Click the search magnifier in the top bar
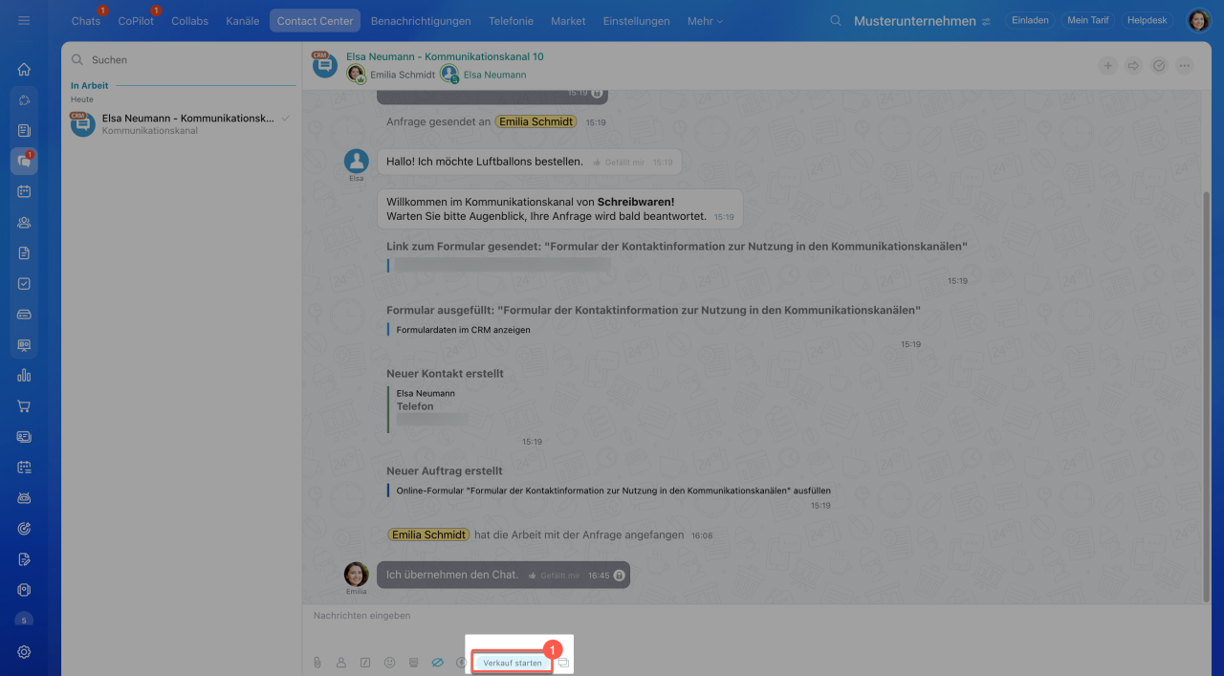1224x676 pixels. coord(836,21)
